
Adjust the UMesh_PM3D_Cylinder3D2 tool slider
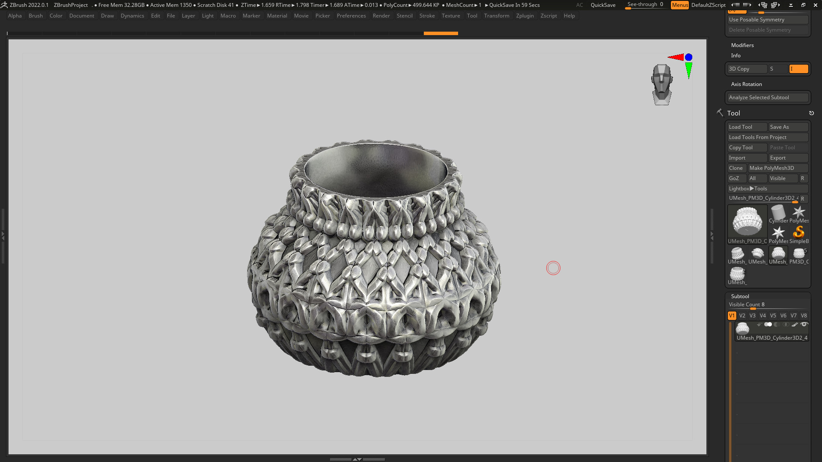763,198
